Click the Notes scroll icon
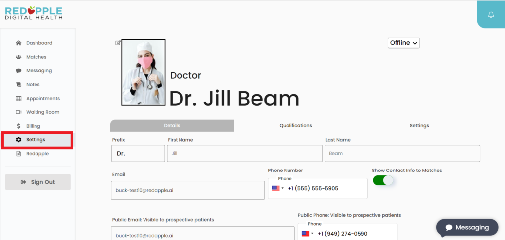Screen dimensions: 505x240 (x=19, y=85)
